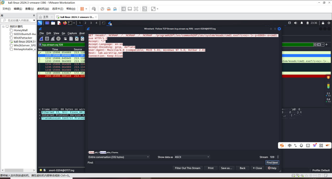The height and width of the screenshot is (179, 332).
Task: Open the Kali notification bell icon
Action: pyautogui.click(x=302, y=23)
